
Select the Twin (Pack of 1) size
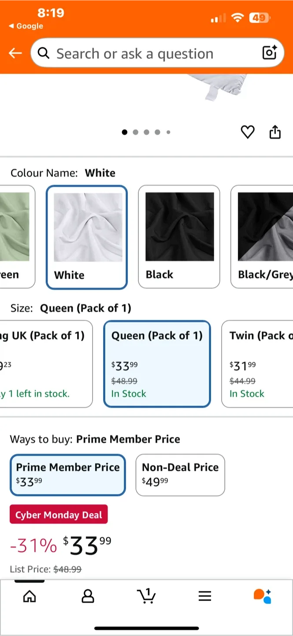[261, 363]
